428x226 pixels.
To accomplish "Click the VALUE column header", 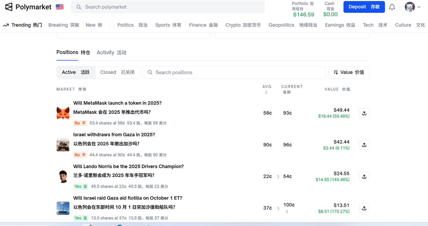I will tap(337, 89).
